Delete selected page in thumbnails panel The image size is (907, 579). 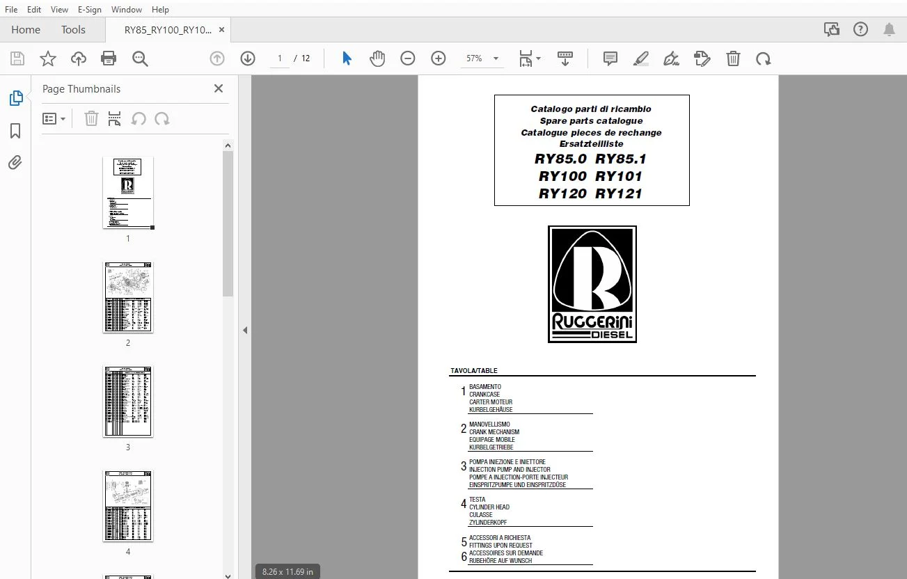[x=91, y=119]
